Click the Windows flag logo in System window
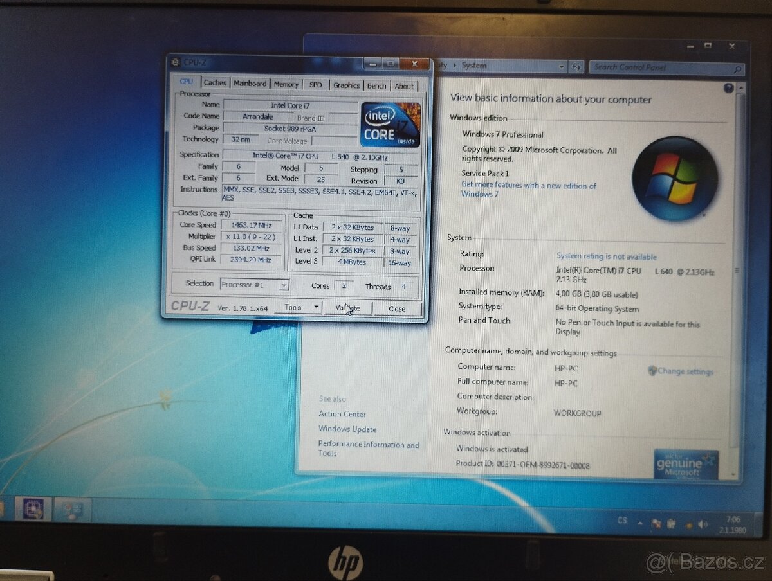The image size is (772, 581). [675, 177]
